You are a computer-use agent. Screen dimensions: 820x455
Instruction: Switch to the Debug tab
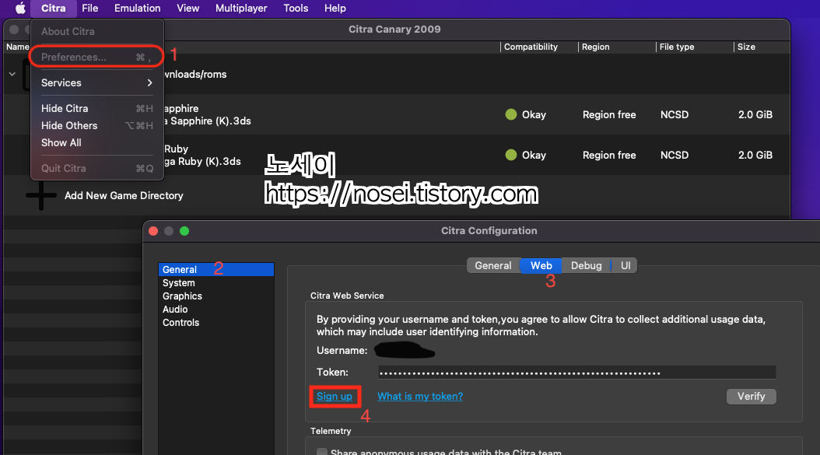pyautogui.click(x=587, y=266)
